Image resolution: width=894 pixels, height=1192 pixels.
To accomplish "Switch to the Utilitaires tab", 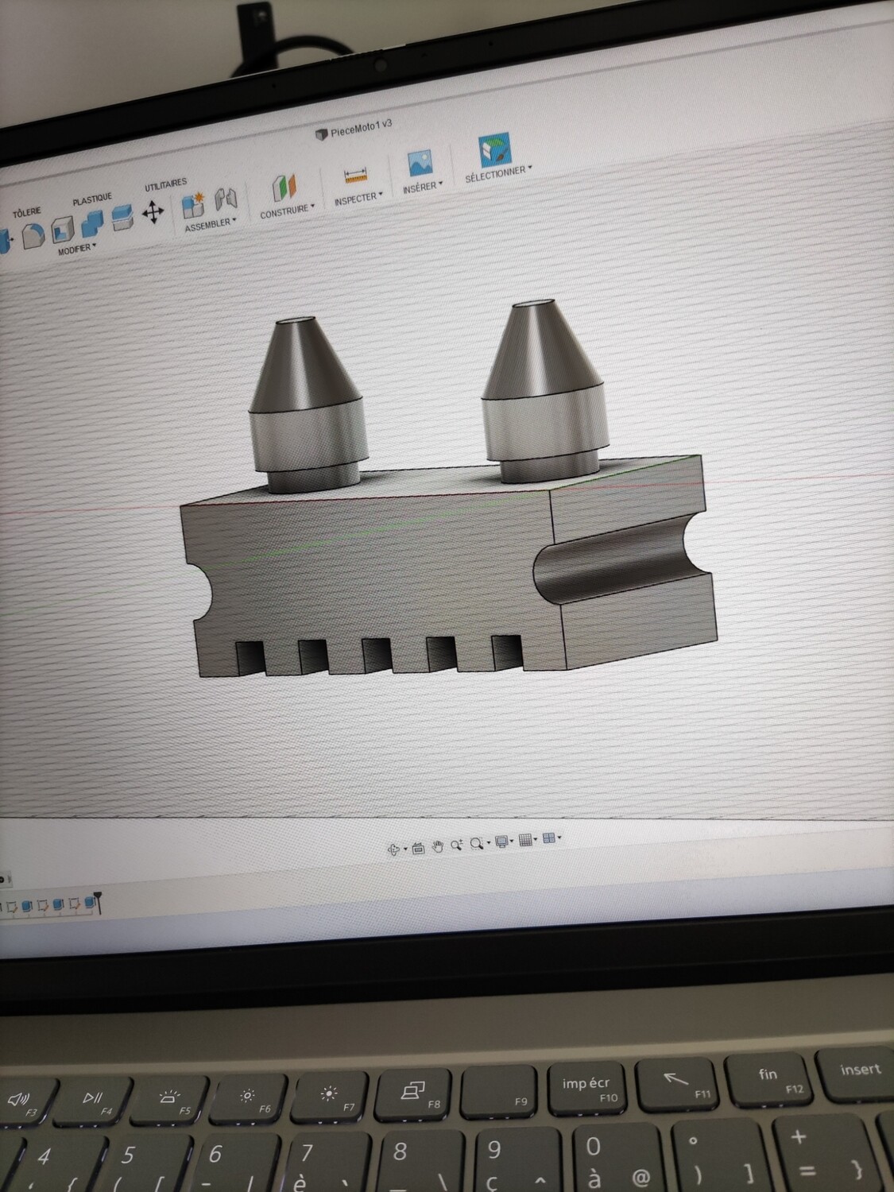I will tap(165, 184).
